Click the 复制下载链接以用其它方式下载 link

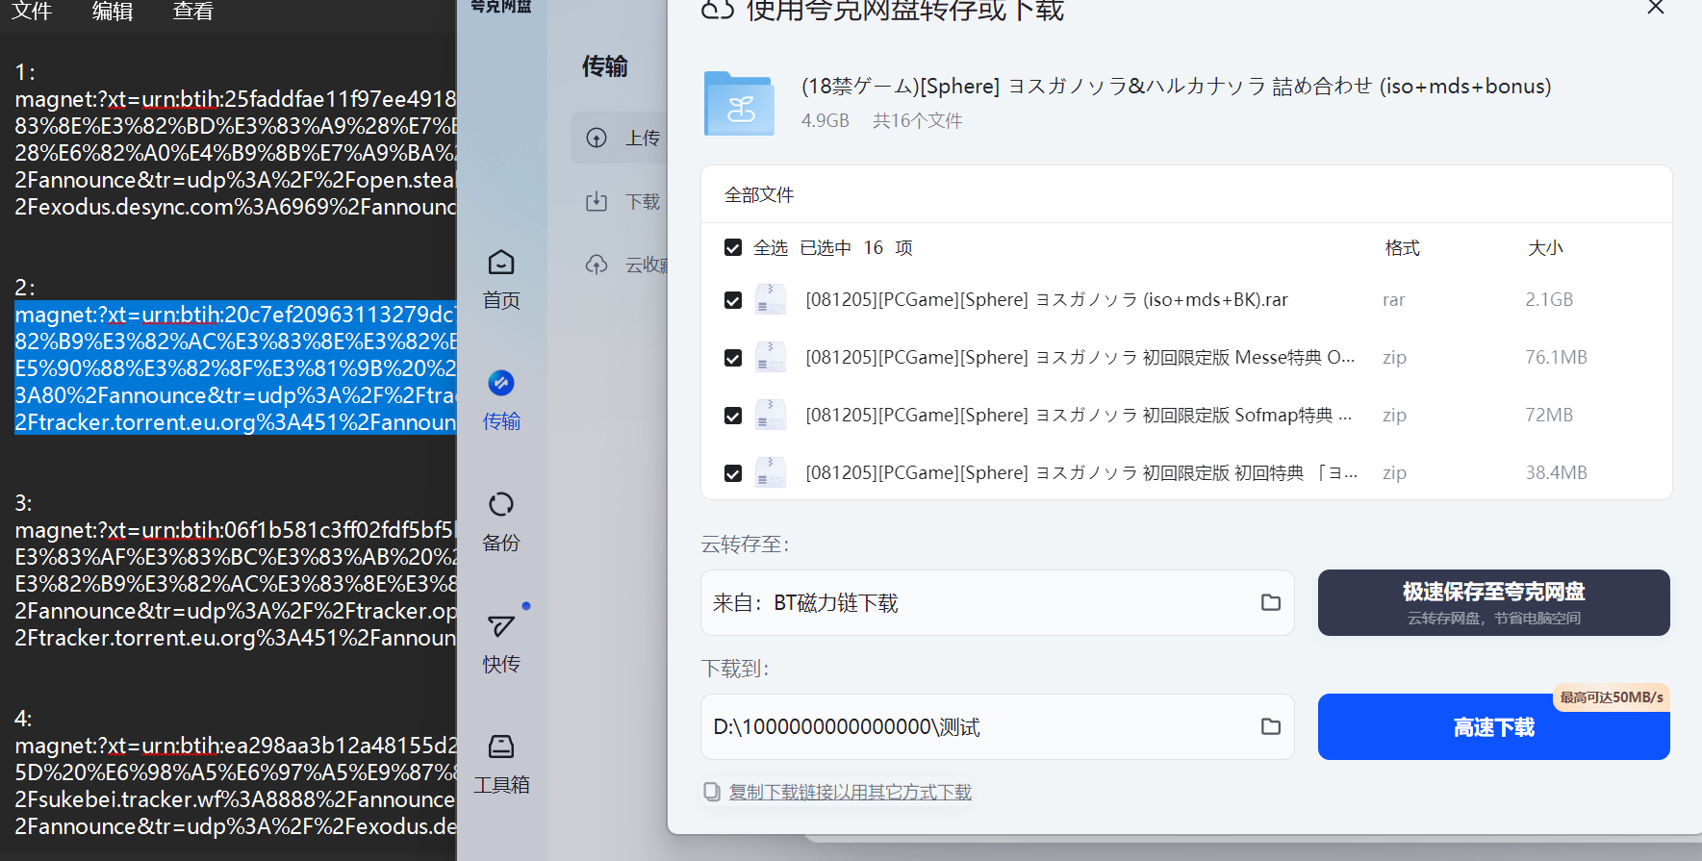point(850,792)
